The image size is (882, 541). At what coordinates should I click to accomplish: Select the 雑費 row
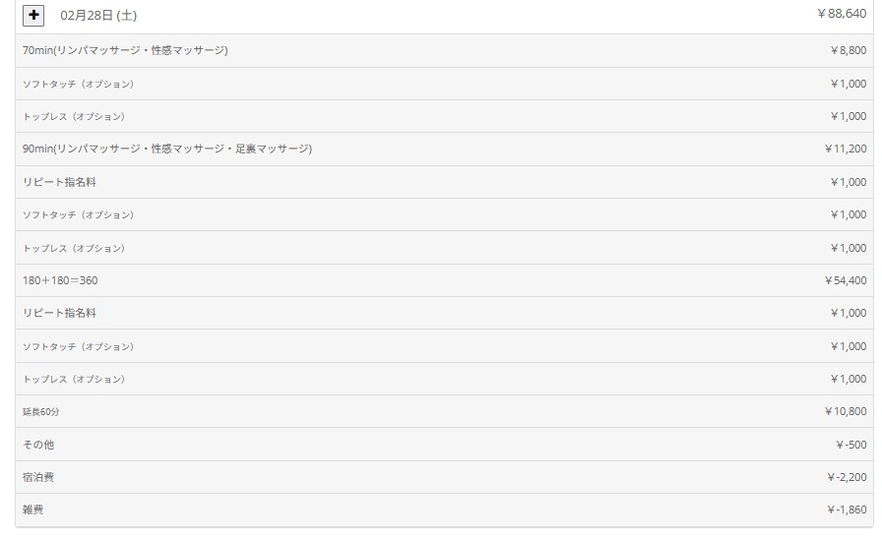click(32, 510)
